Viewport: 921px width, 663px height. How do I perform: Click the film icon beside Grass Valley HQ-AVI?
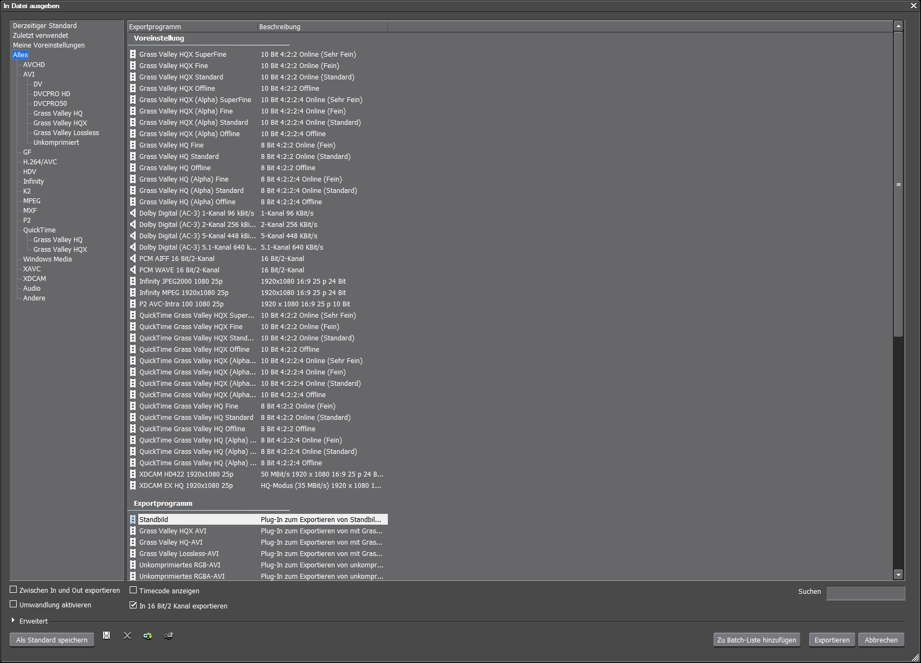tap(133, 542)
